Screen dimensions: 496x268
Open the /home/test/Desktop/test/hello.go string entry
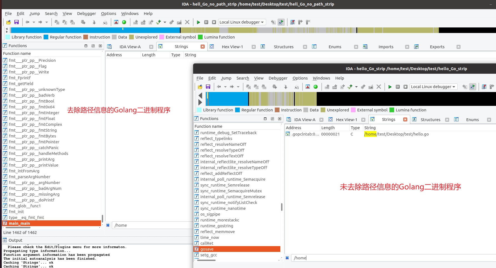click(396, 134)
